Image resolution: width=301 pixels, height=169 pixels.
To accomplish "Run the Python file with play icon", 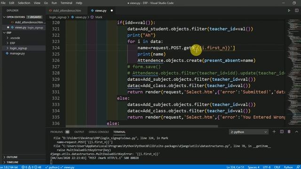I will pyautogui.click(x=289, y=10).
